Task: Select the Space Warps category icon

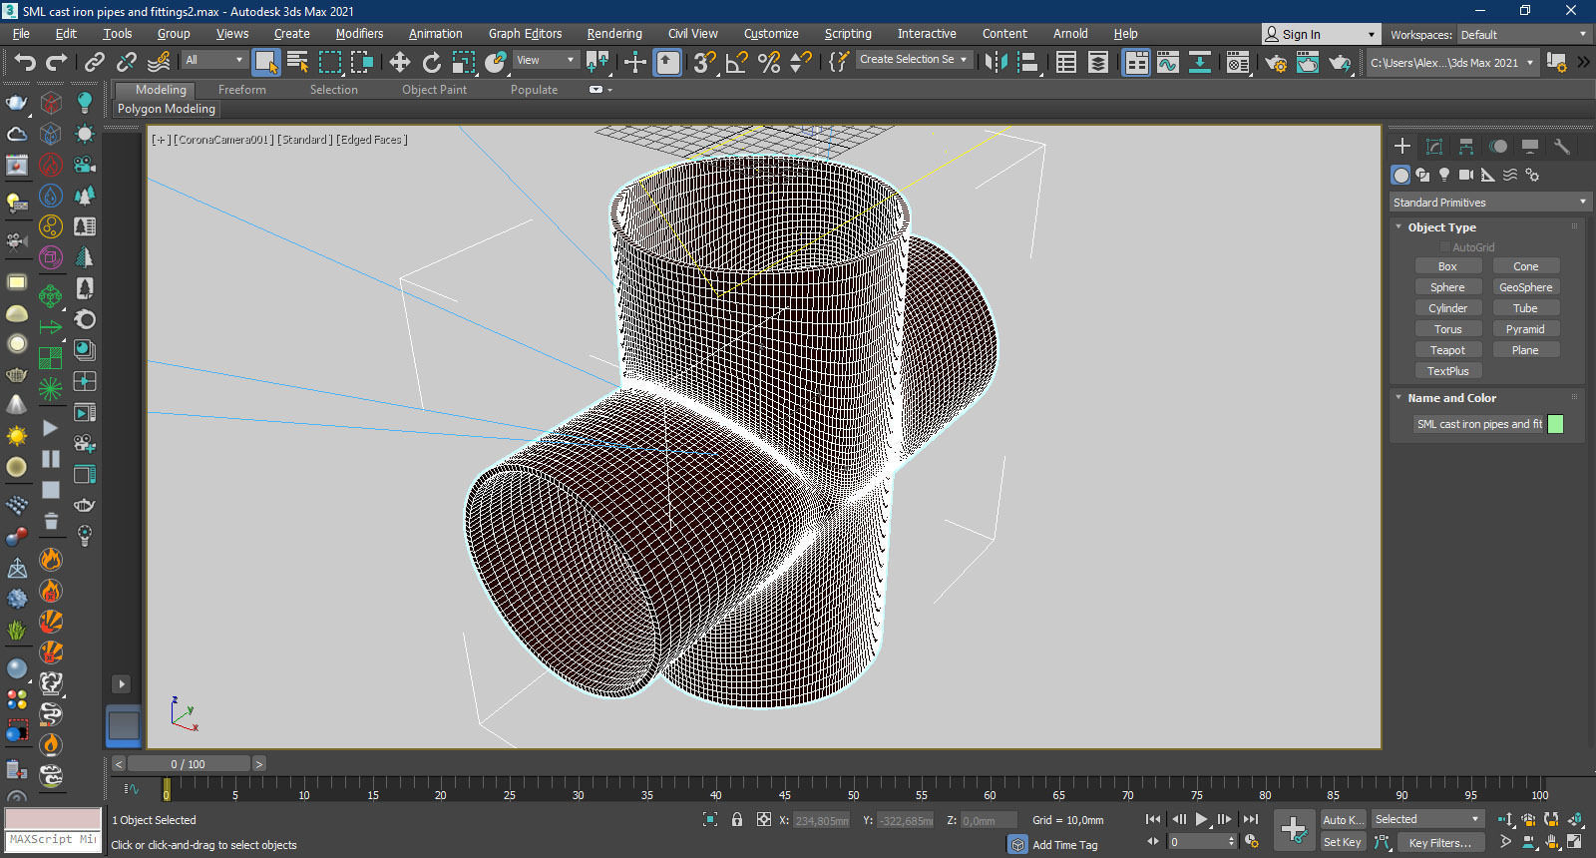Action: tap(1510, 175)
